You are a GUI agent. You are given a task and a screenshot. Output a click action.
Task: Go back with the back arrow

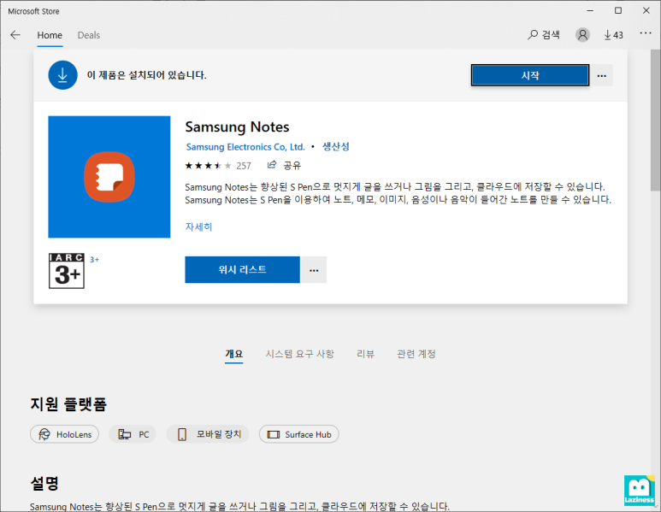coord(15,35)
